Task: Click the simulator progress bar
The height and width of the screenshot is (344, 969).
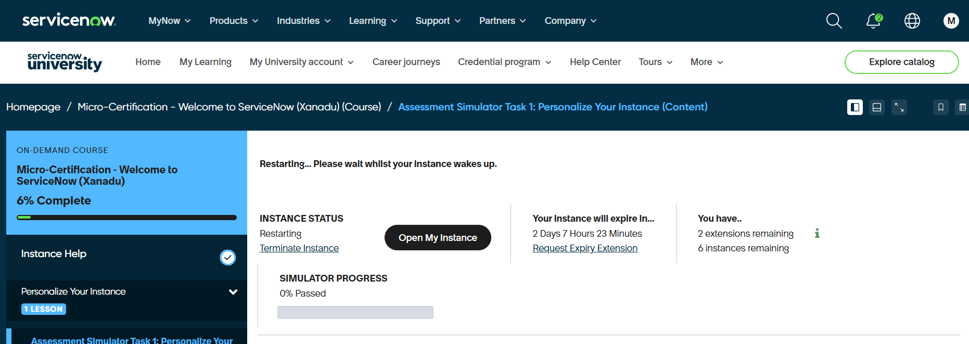Action: click(x=355, y=312)
